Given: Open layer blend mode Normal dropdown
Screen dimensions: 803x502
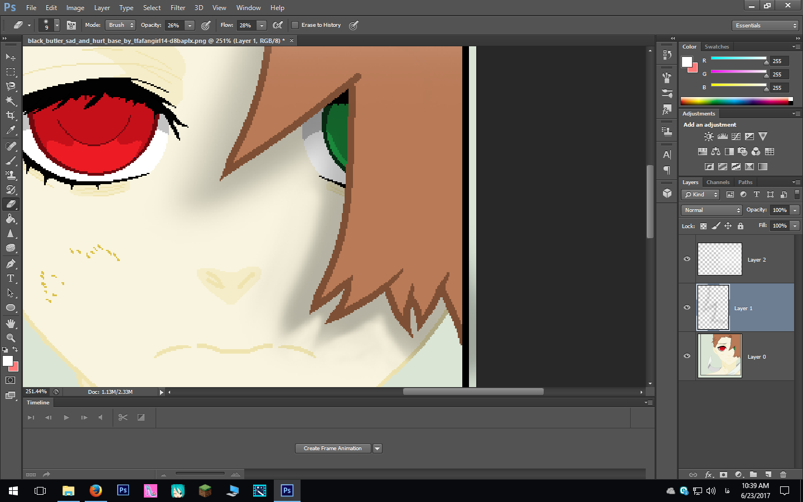Looking at the screenshot, I should 712,210.
